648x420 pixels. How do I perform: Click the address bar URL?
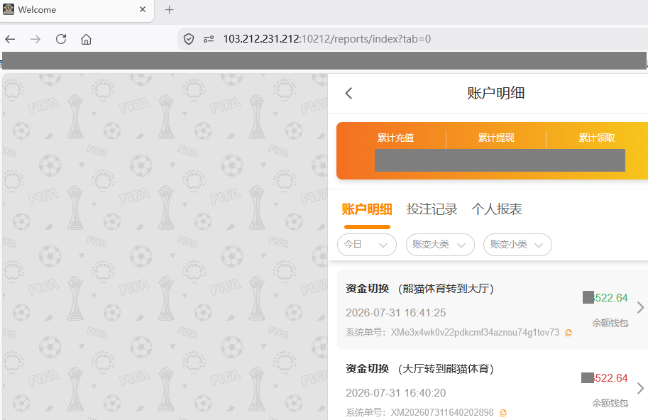(327, 39)
